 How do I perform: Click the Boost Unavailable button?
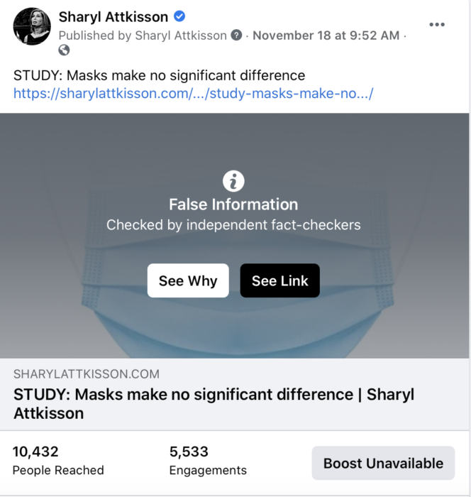(383, 464)
